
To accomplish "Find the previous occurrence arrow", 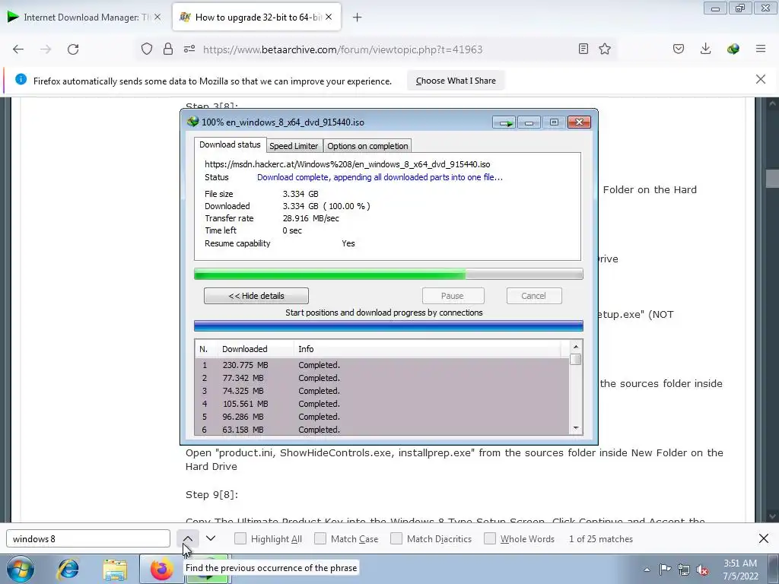I will tap(188, 539).
